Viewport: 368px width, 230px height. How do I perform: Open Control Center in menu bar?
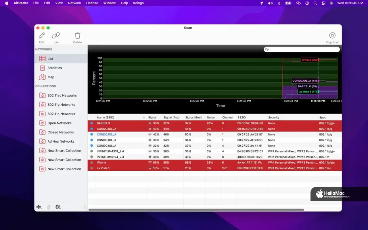pos(323,3)
